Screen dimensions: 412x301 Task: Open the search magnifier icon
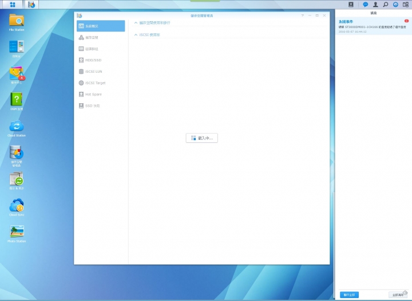pos(386,5)
